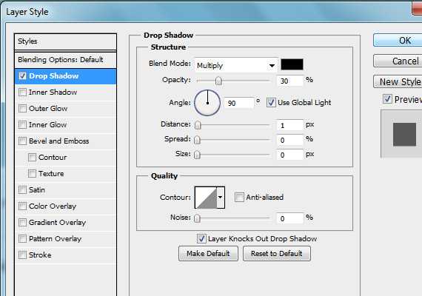
Task: Click the black shadow color swatch
Action: [x=292, y=64]
